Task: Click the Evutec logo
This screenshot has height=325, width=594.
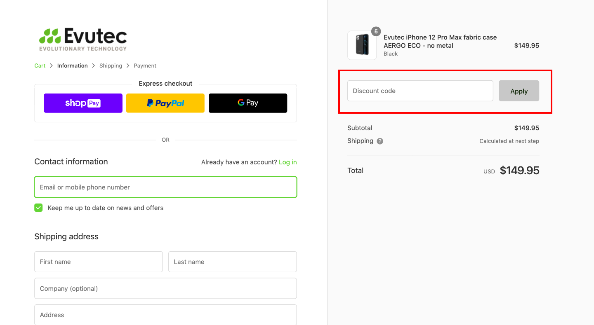Action: [x=83, y=40]
